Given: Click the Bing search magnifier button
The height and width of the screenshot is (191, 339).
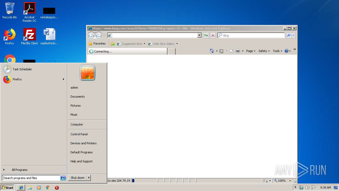Looking at the screenshot, I should click(289, 35).
